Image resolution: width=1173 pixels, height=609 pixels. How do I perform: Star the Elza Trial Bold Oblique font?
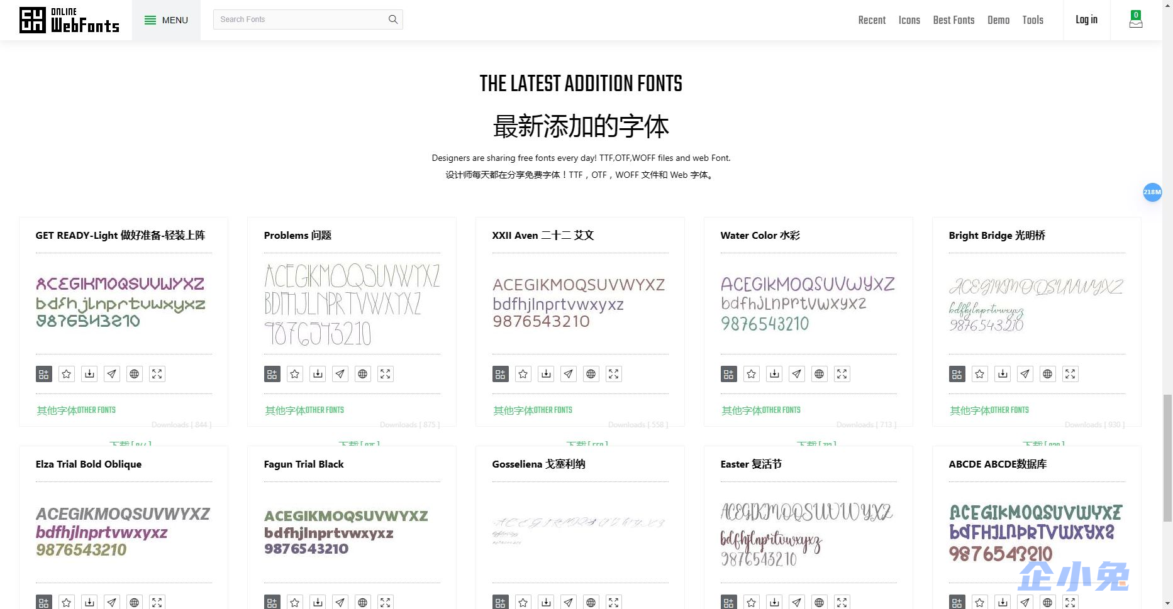(66, 601)
